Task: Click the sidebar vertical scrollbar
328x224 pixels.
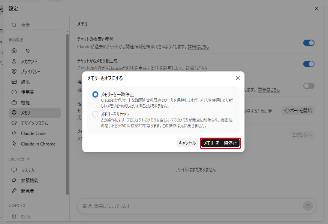Action: 67,114
